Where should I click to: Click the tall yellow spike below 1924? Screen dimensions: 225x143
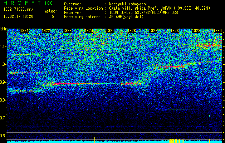pyautogui.click(x=95, y=140)
